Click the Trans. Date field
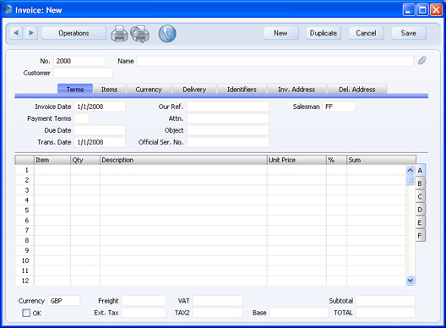 pyautogui.click(x=100, y=142)
